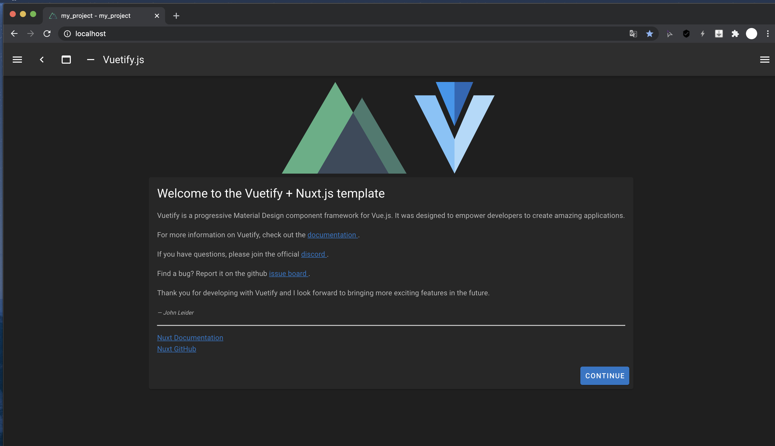Open the browser profile avatar menu
The width and height of the screenshot is (775, 446).
pos(751,33)
